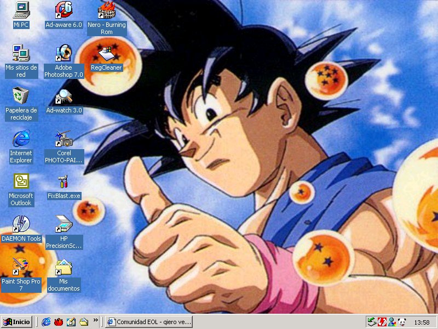Click the Internet Explorer quick launch icon
The width and height of the screenshot is (438, 329).
pos(46,322)
